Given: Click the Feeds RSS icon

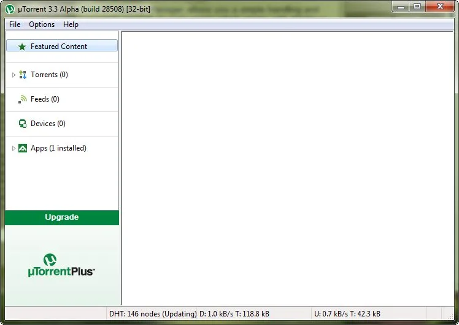Looking at the screenshot, I should coord(23,99).
